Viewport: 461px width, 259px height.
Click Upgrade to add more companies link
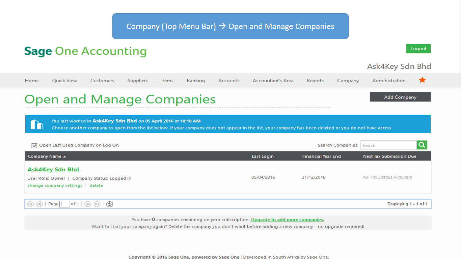click(288, 220)
